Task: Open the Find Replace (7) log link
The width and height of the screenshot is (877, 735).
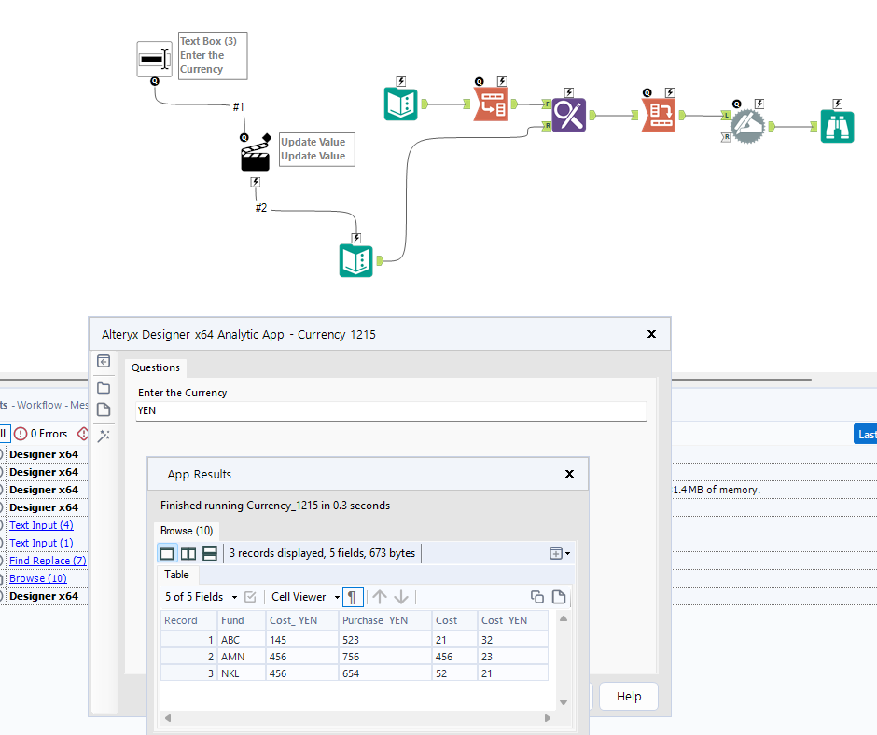Action: (x=49, y=561)
